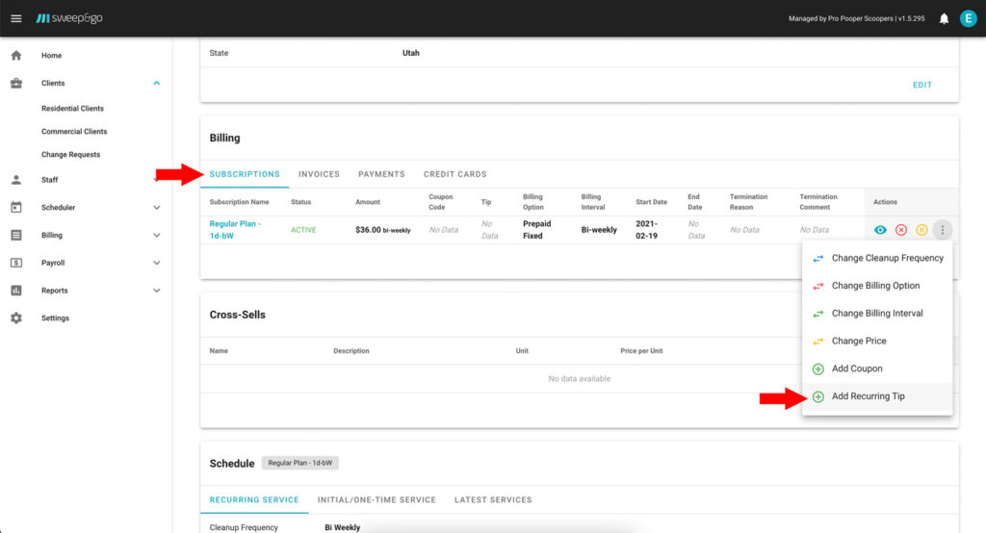
Task: Click the orange pause subscription icon
Action: pyautogui.click(x=921, y=230)
